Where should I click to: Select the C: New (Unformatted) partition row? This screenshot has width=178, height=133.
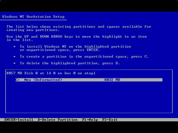[89, 80]
